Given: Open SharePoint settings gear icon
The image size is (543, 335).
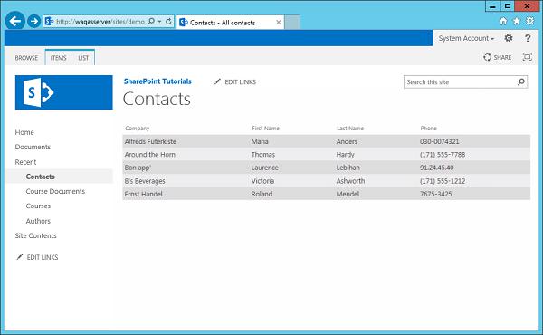Looking at the screenshot, I should (x=509, y=38).
